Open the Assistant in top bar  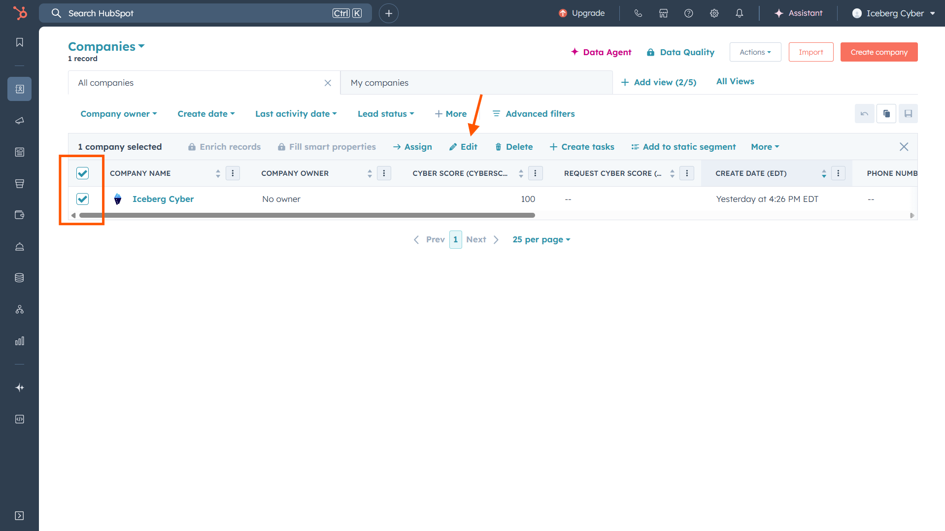tap(798, 13)
